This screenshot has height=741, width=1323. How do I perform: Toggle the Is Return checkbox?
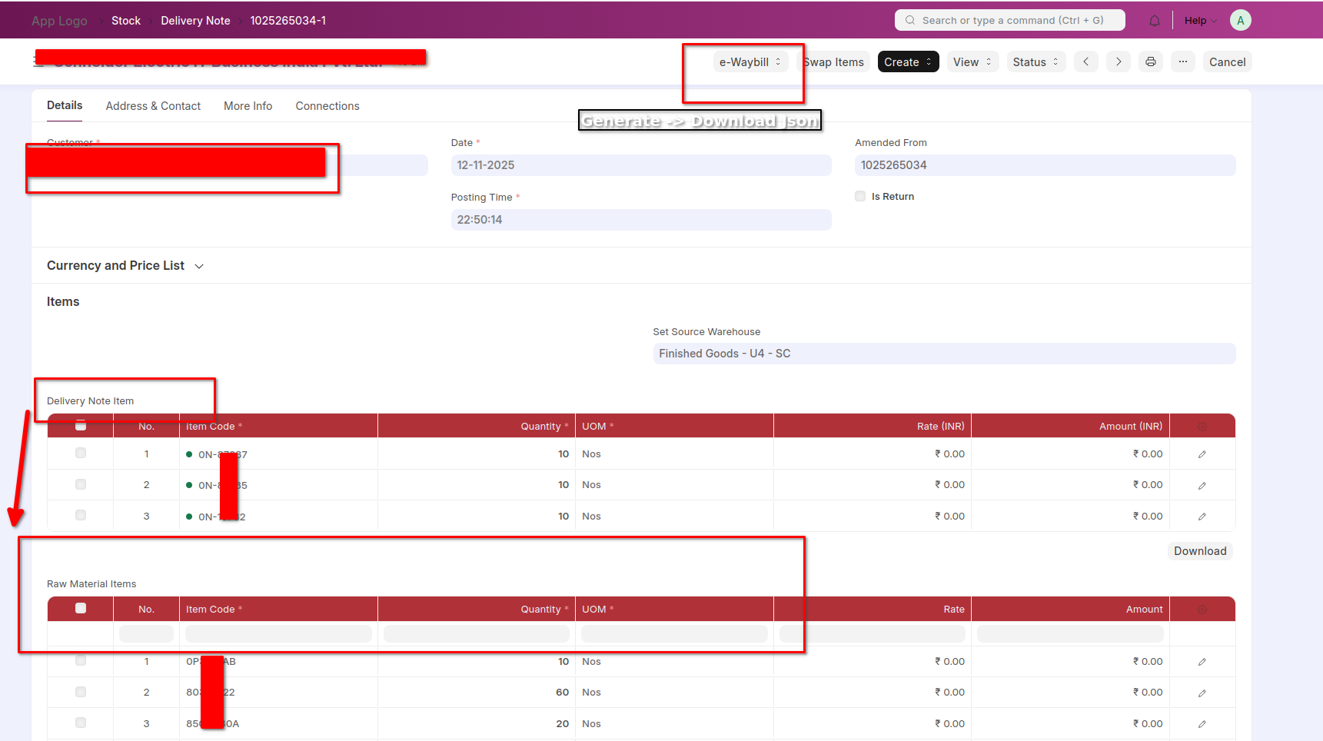click(x=860, y=197)
